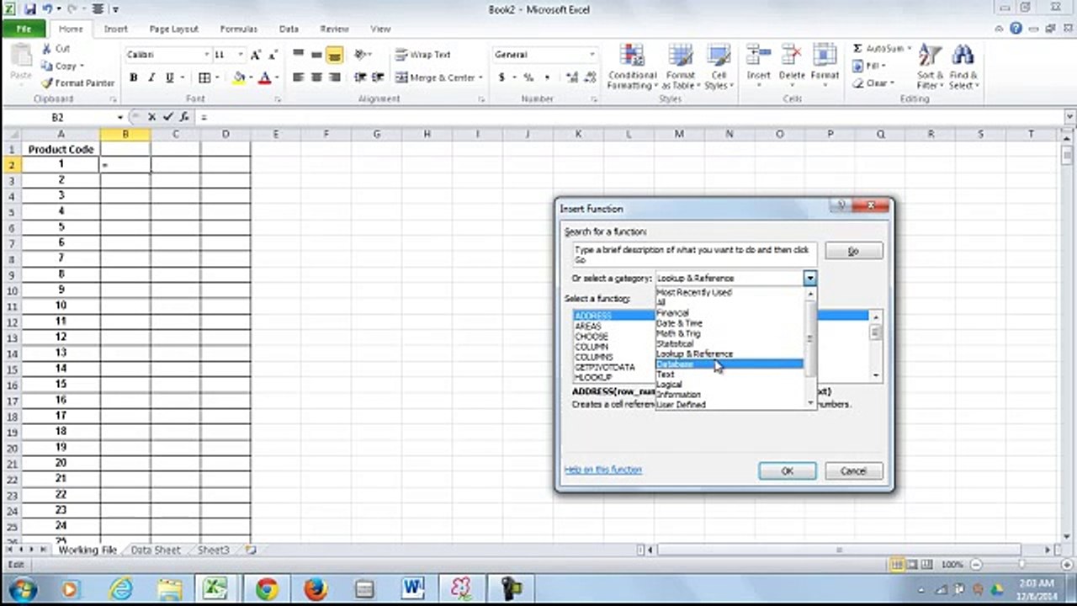Switch to the Page Layout tab
Screen dimensions: 1077x606
tap(173, 29)
